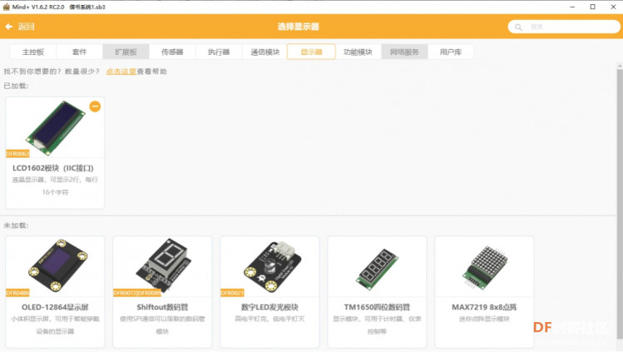This screenshot has height=352, width=623.
Task: Click the 点击这里 help link
Action: (121, 72)
